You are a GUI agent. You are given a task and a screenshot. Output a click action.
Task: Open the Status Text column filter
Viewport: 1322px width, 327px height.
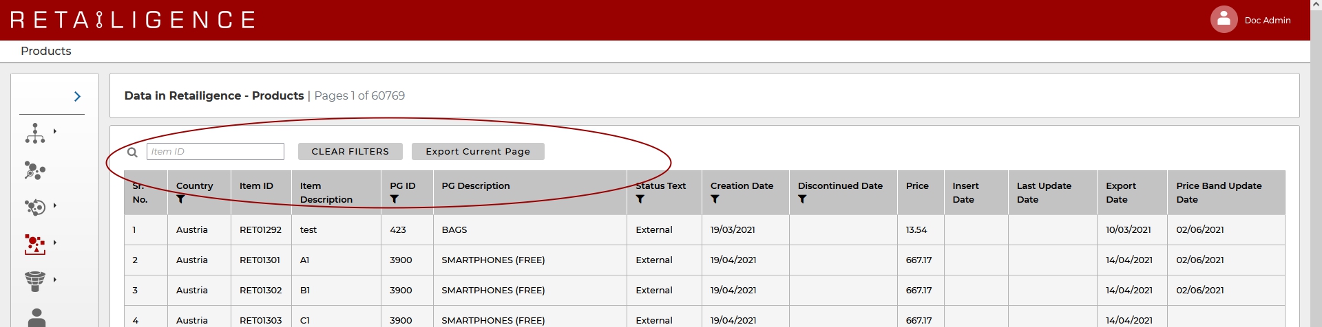640,199
